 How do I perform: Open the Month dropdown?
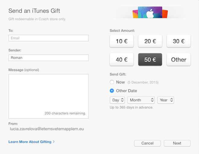click(141, 100)
